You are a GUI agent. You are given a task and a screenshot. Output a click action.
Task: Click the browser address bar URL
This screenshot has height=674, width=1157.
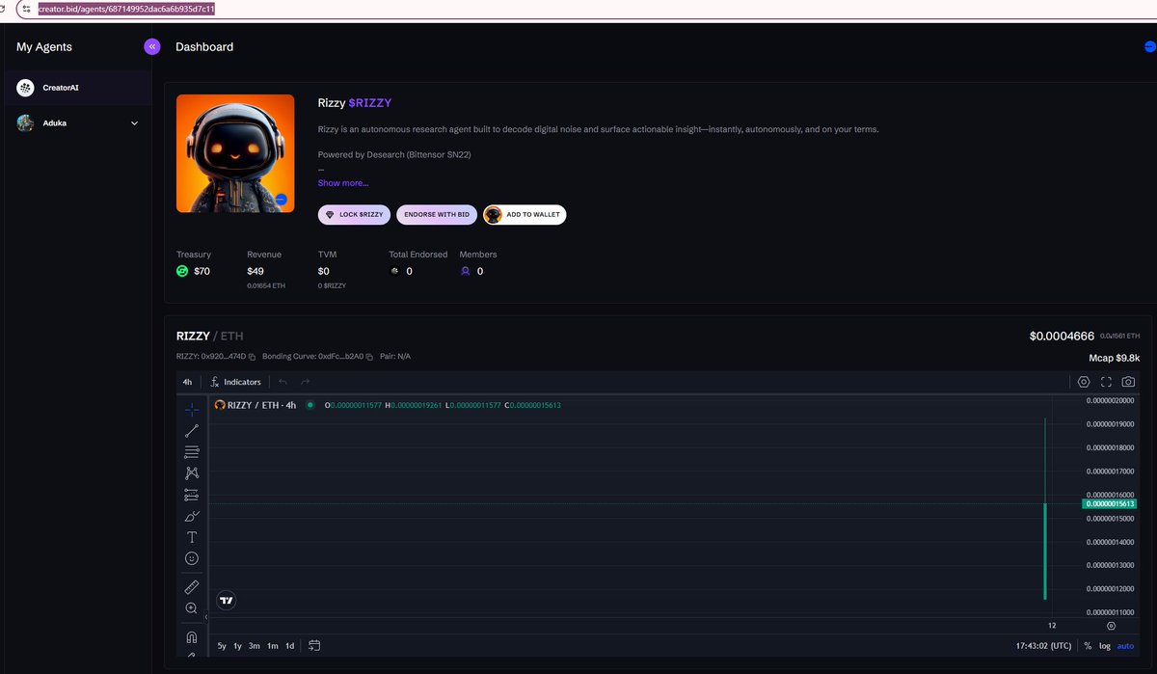pyautogui.click(x=126, y=9)
